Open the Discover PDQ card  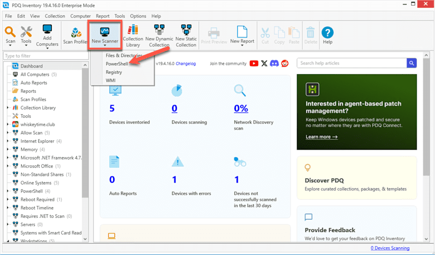(x=357, y=177)
